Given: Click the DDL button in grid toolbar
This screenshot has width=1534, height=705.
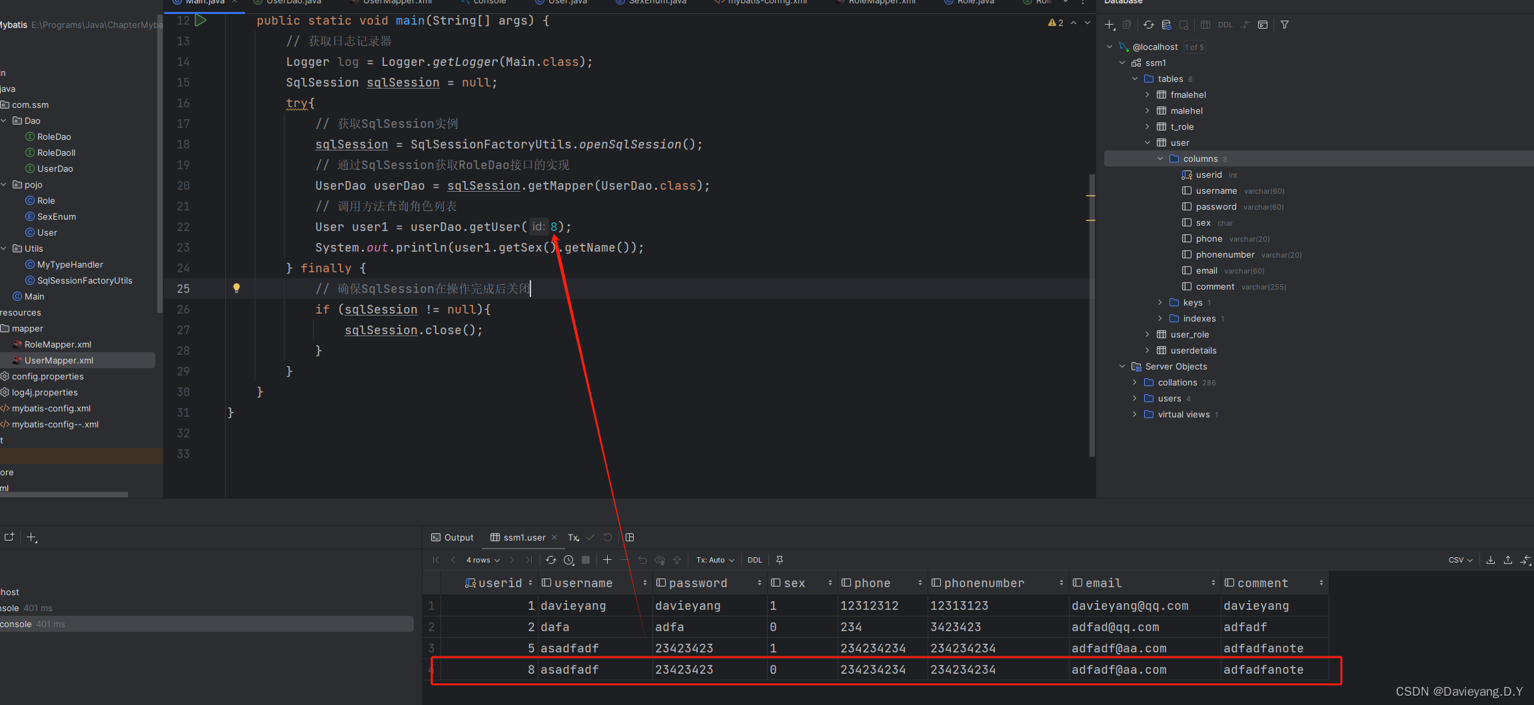Looking at the screenshot, I should tap(754, 560).
